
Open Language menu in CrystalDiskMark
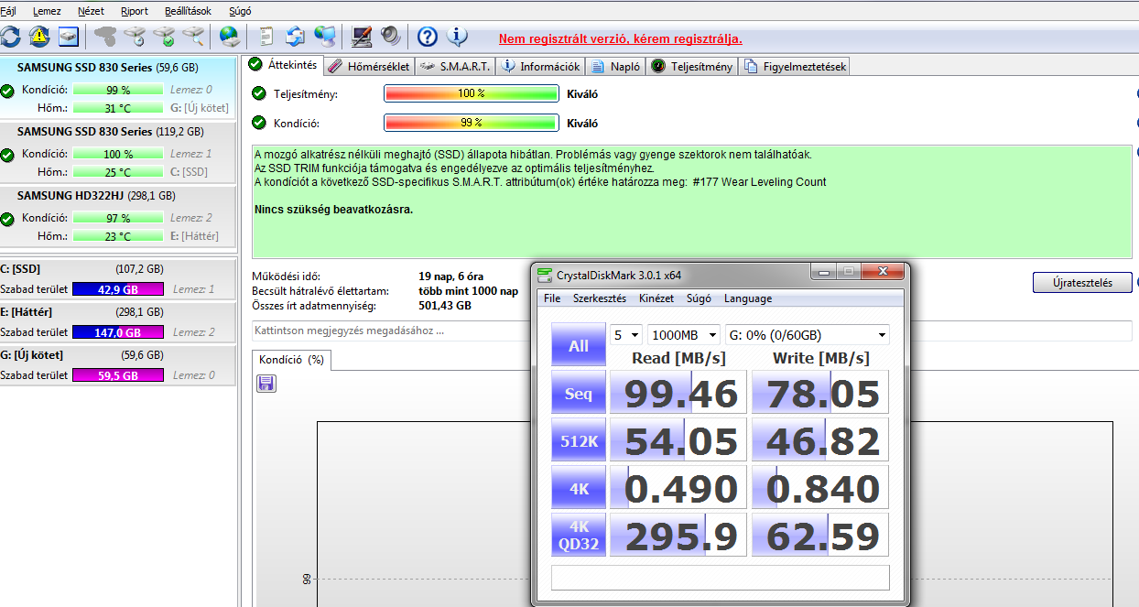click(x=748, y=298)
